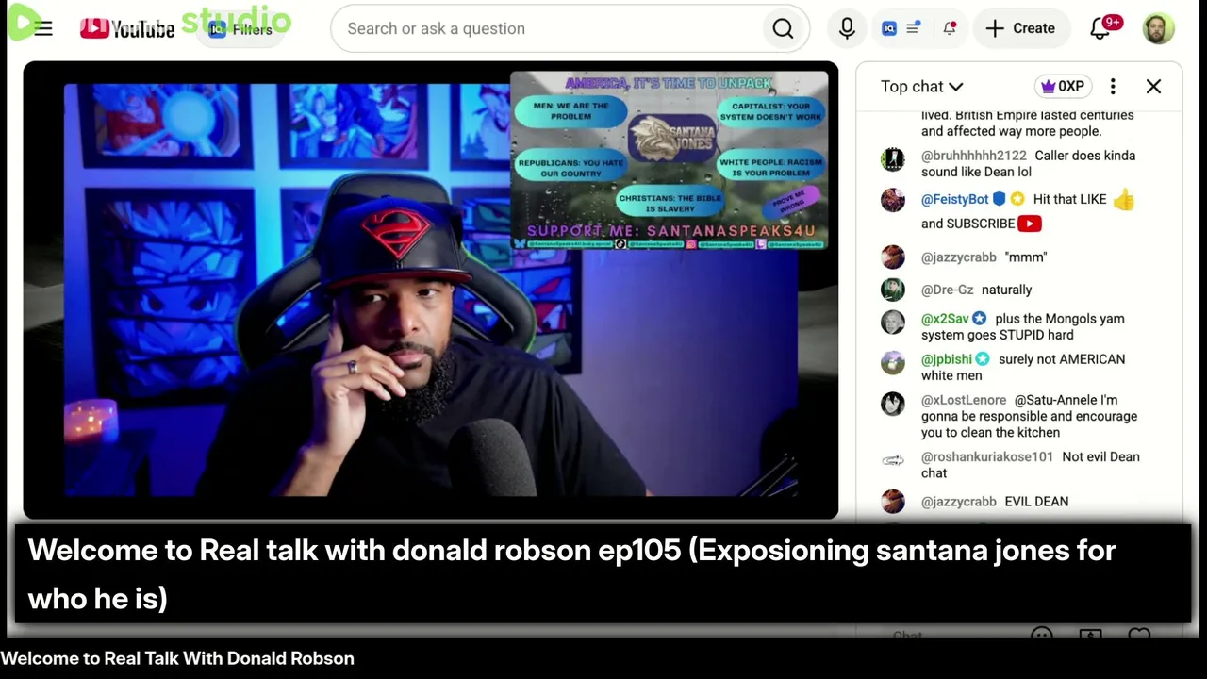The height and width of the screenshot is (679, 1207).
Task: Open the extension bell with red dot
Action: click(x=950, y=28)
